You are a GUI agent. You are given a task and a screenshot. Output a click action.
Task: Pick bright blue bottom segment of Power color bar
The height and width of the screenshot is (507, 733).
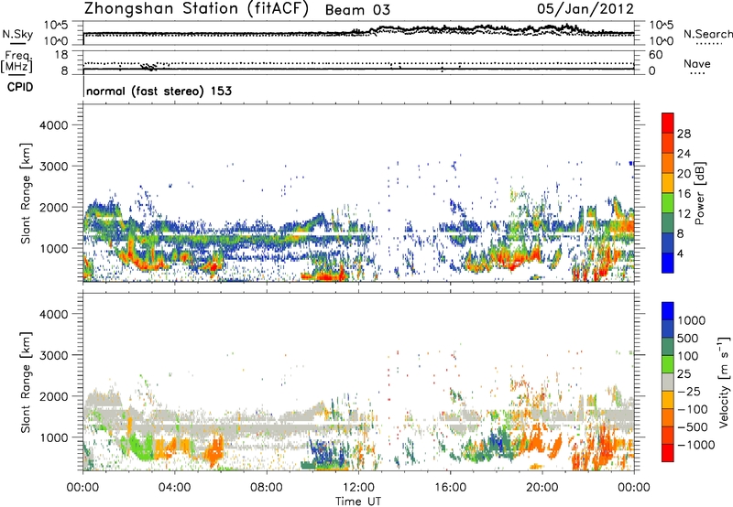click(x=668, y=263)
